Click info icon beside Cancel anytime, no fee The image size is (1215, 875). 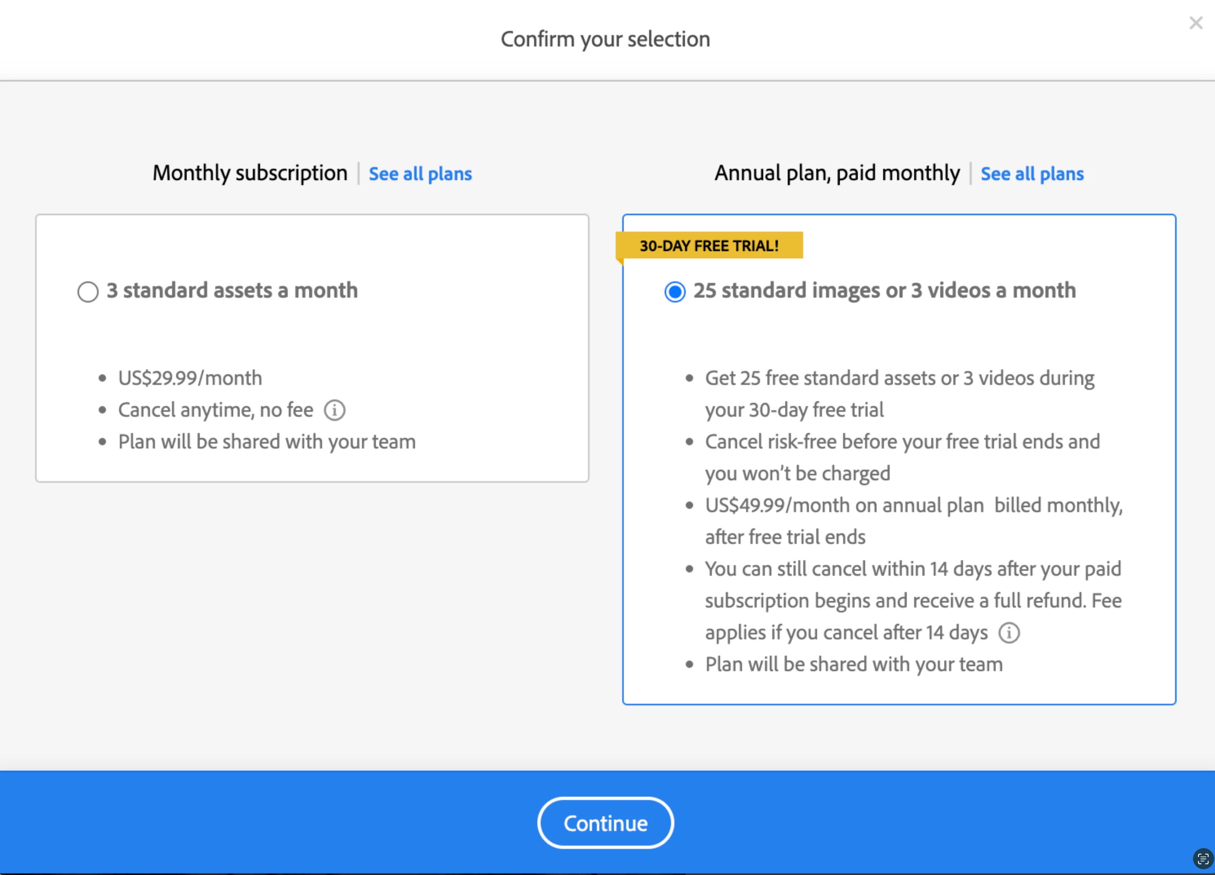pyautogui.click(x=335, y=411)
